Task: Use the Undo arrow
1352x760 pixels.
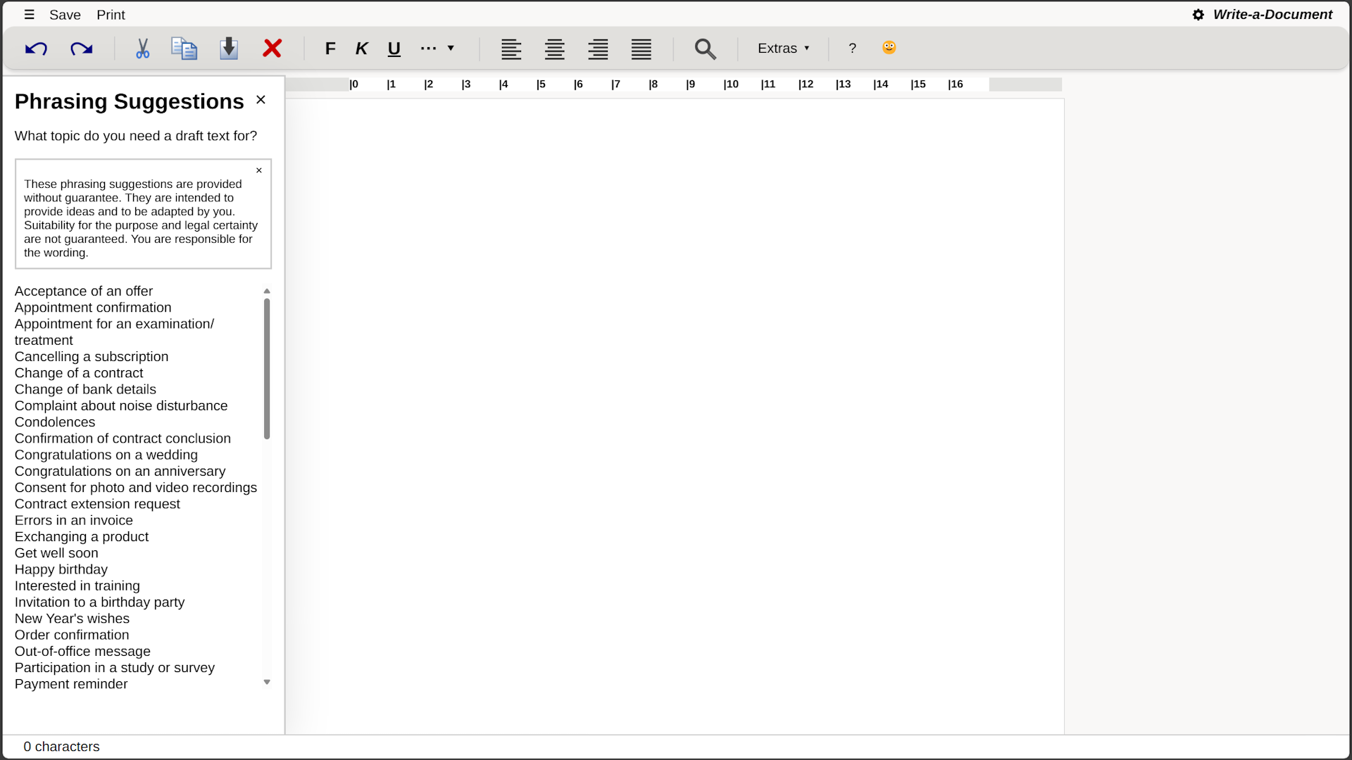Action: (36, 49)
